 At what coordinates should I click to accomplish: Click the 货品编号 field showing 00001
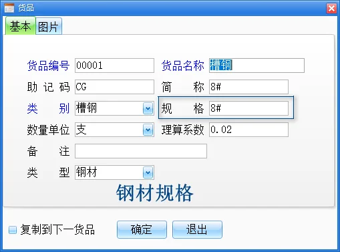(114, 66)
